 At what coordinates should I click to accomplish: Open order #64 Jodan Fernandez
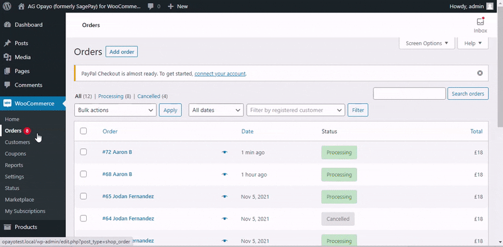tap(128, 219)
